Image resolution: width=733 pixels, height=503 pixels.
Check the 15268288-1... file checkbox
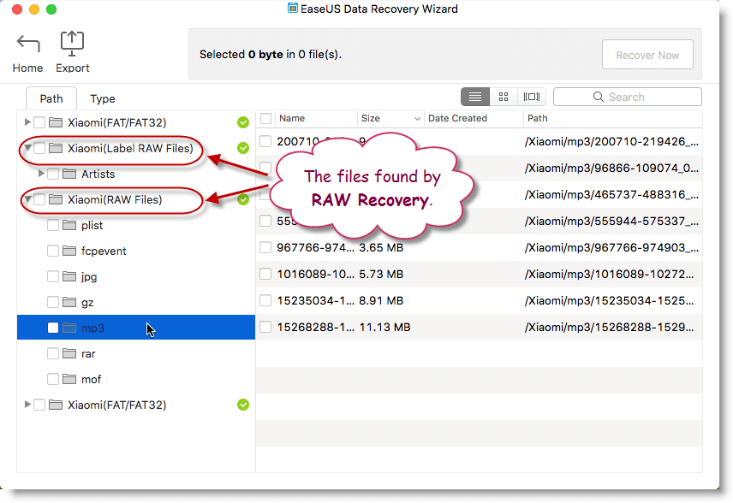point(265,327)
